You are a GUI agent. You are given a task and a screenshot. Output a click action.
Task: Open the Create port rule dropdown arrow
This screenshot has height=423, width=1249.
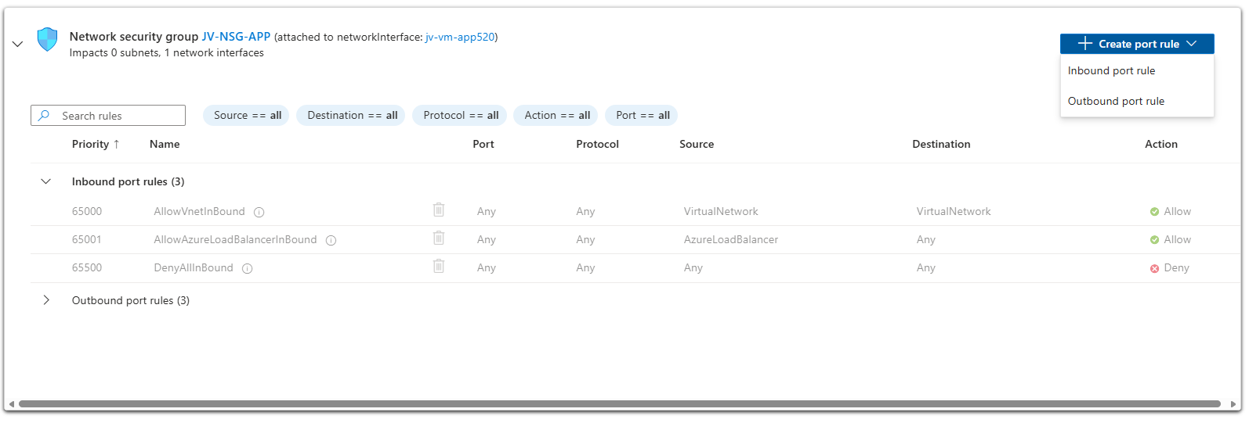pos(1192,44)
